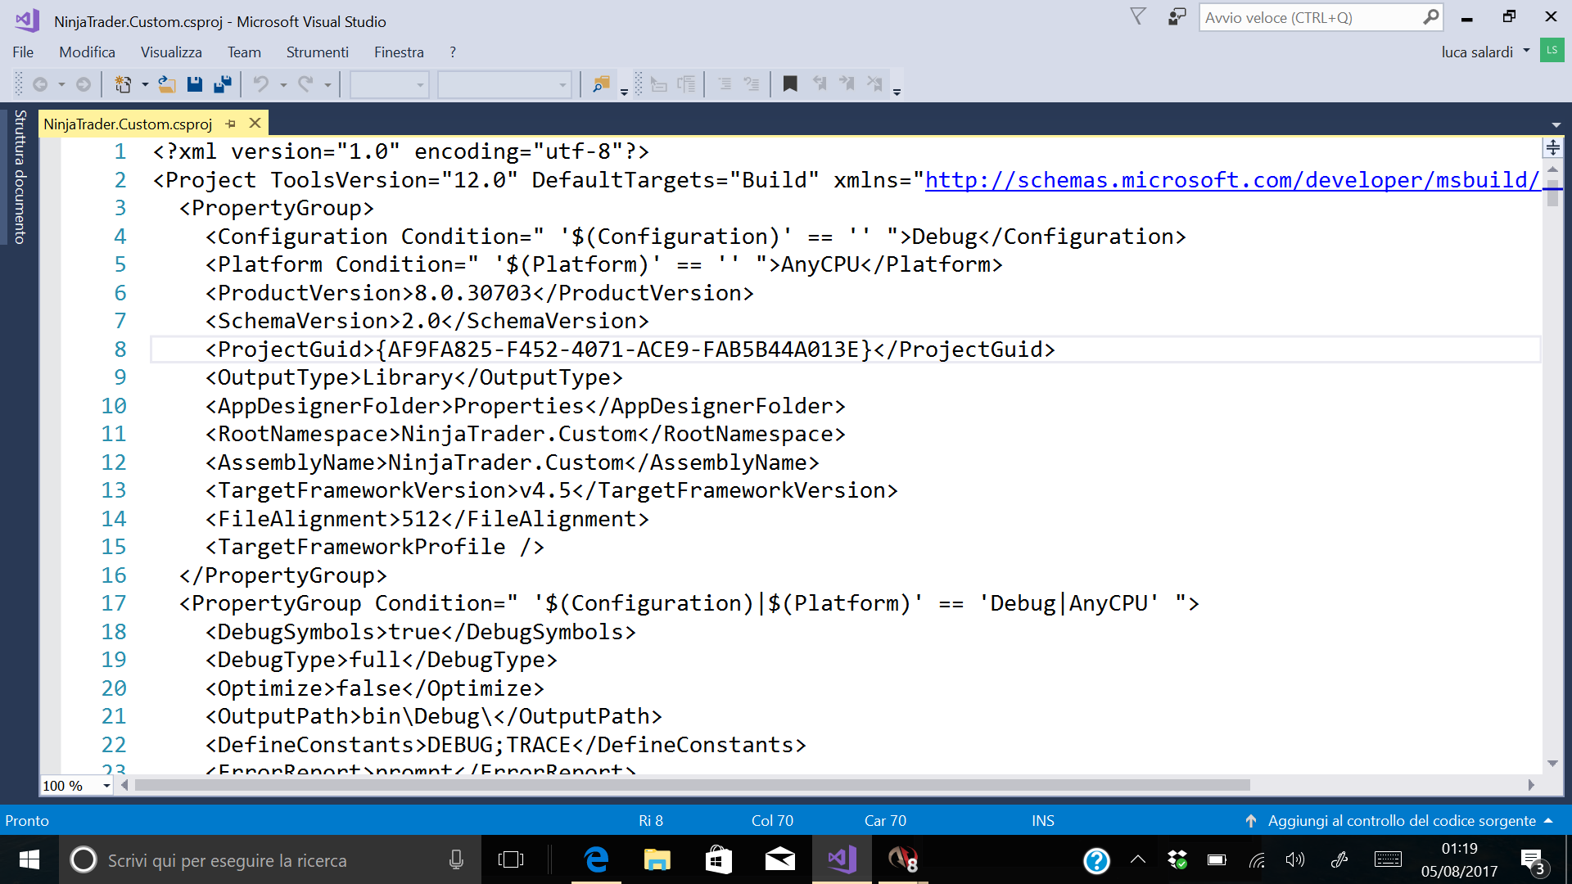Open the notifications flag icon
Screen dimensions: 1572x884
point(1138,17)
